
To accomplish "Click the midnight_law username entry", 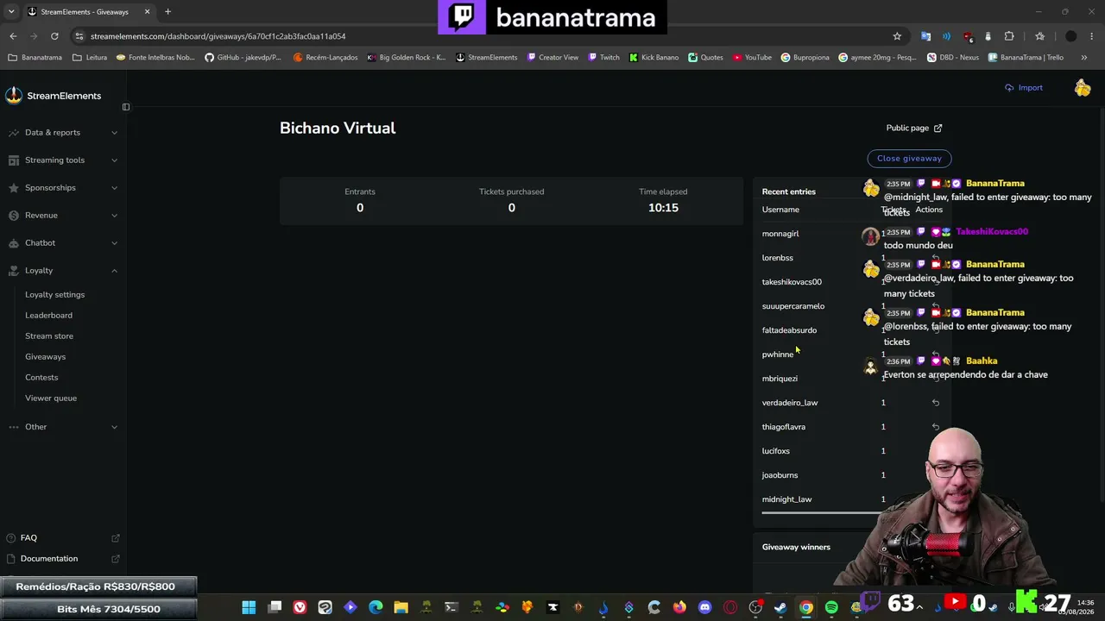I will pos(786,499).
